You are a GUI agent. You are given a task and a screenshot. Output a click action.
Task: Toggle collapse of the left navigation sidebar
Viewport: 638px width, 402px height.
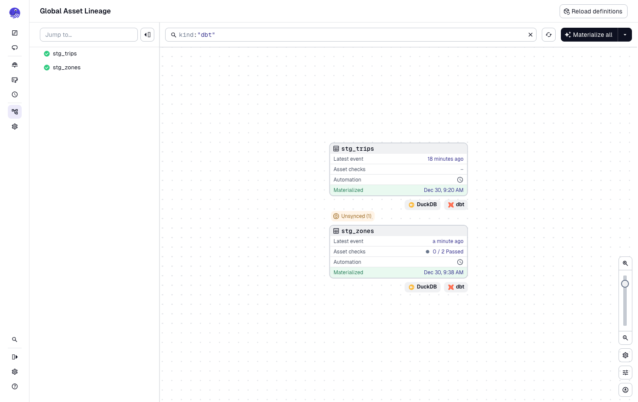(15, 357)
